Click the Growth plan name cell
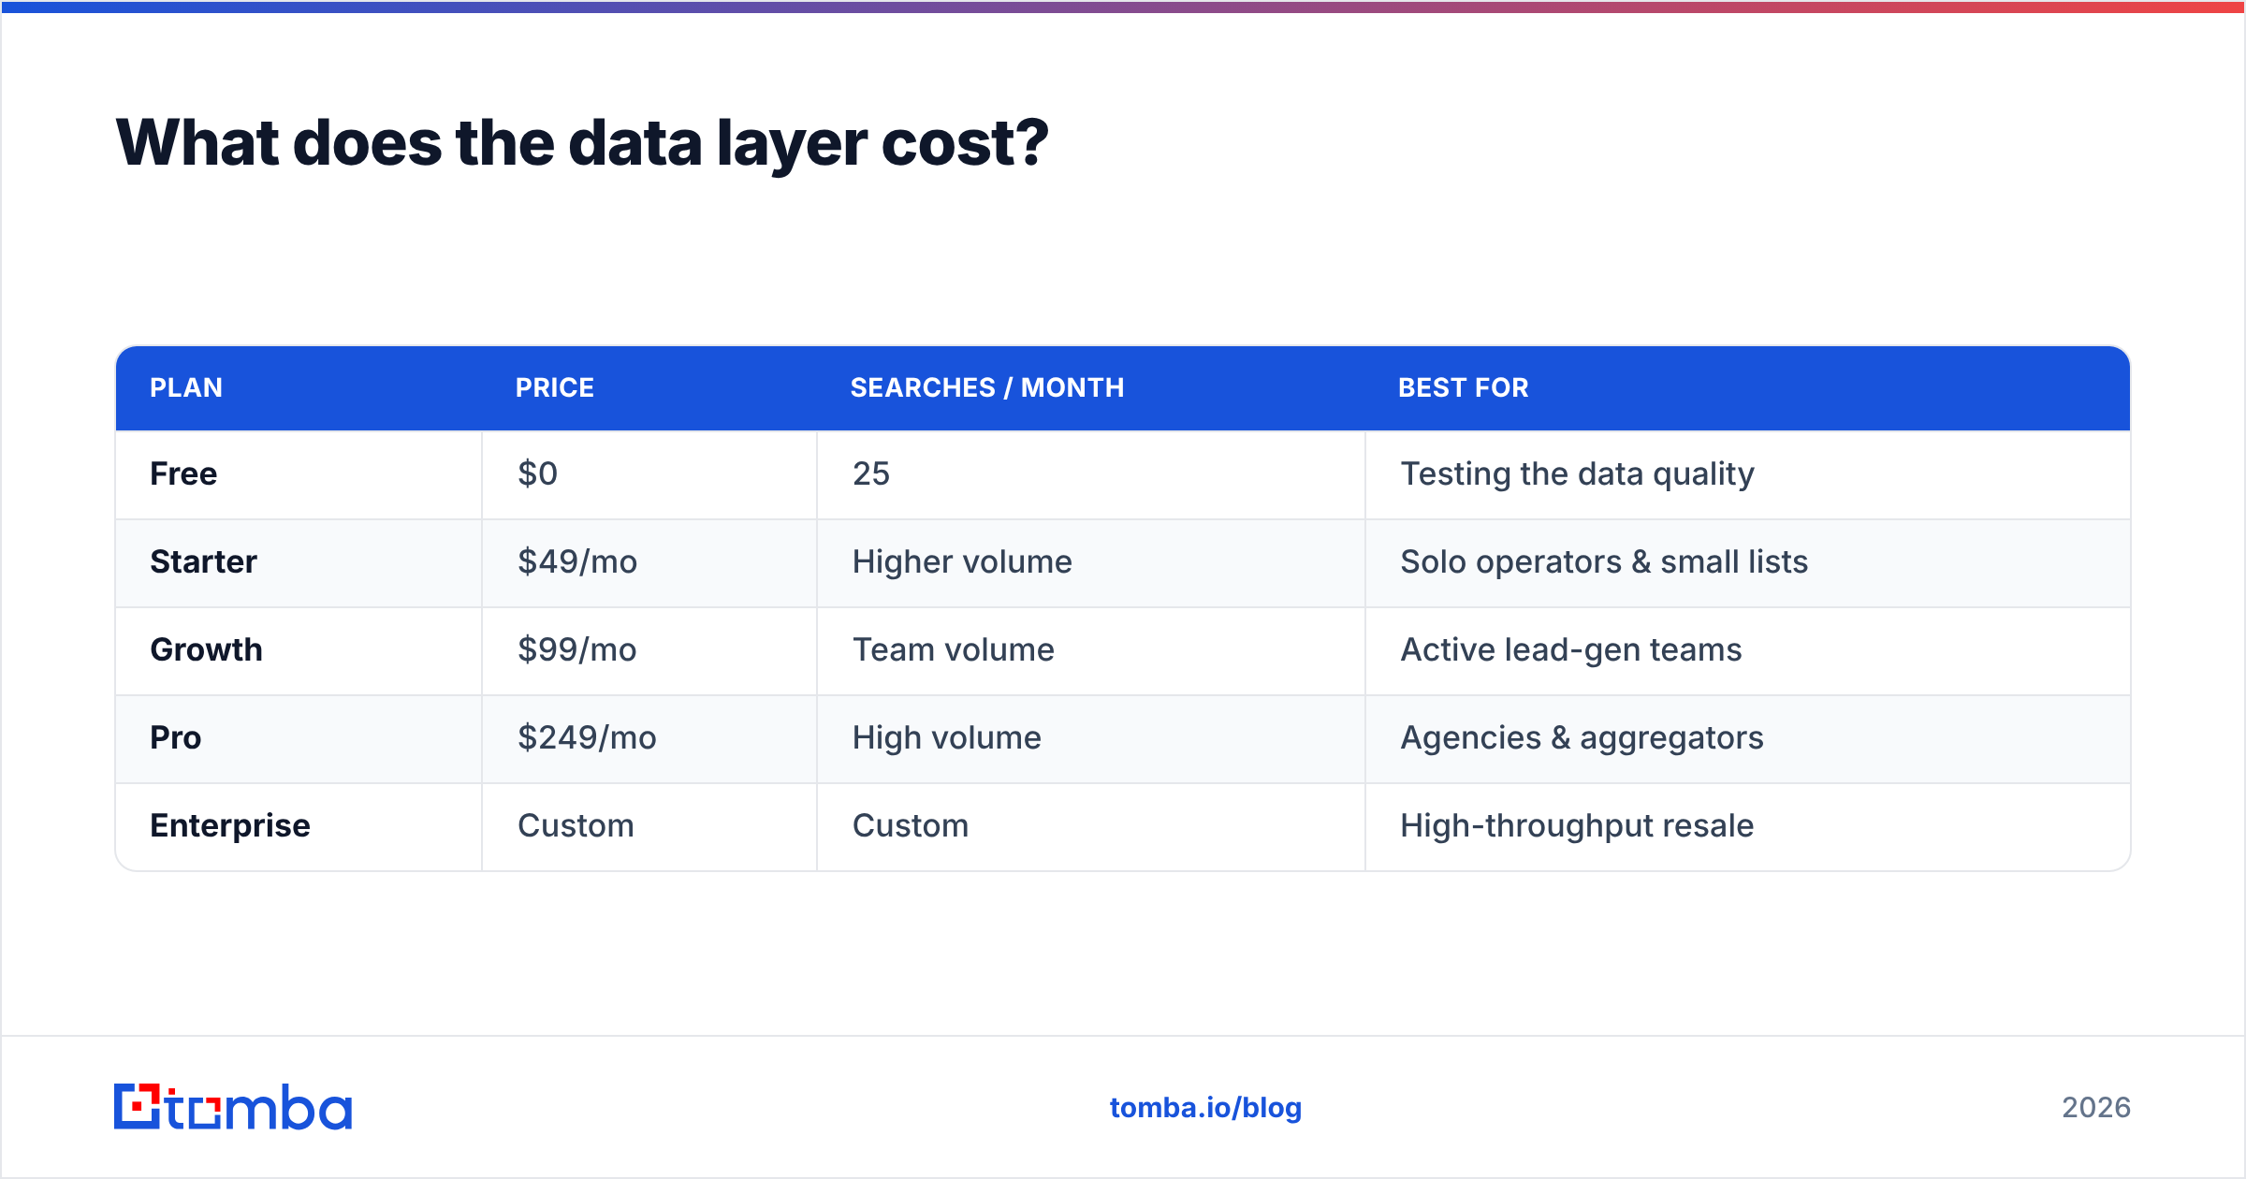The image size is (2246, 1179). tap(299, 650)
